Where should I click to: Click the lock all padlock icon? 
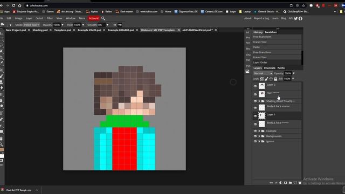pyautogui.click(x=275, y=79)
